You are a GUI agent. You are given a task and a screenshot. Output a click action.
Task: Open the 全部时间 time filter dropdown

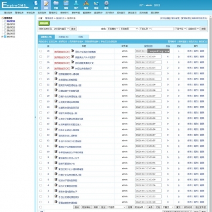click(193, 29)
